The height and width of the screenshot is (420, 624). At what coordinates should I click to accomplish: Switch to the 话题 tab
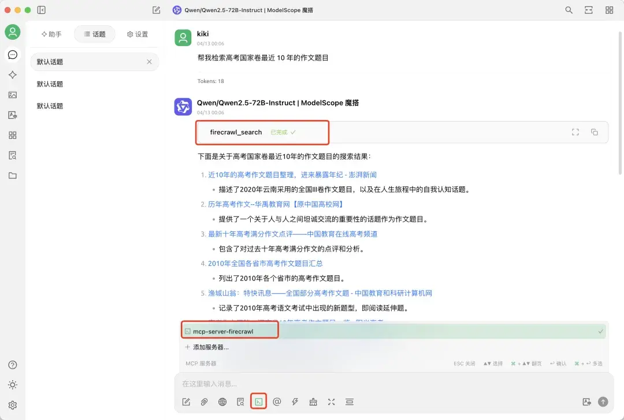tap(95, 34)
